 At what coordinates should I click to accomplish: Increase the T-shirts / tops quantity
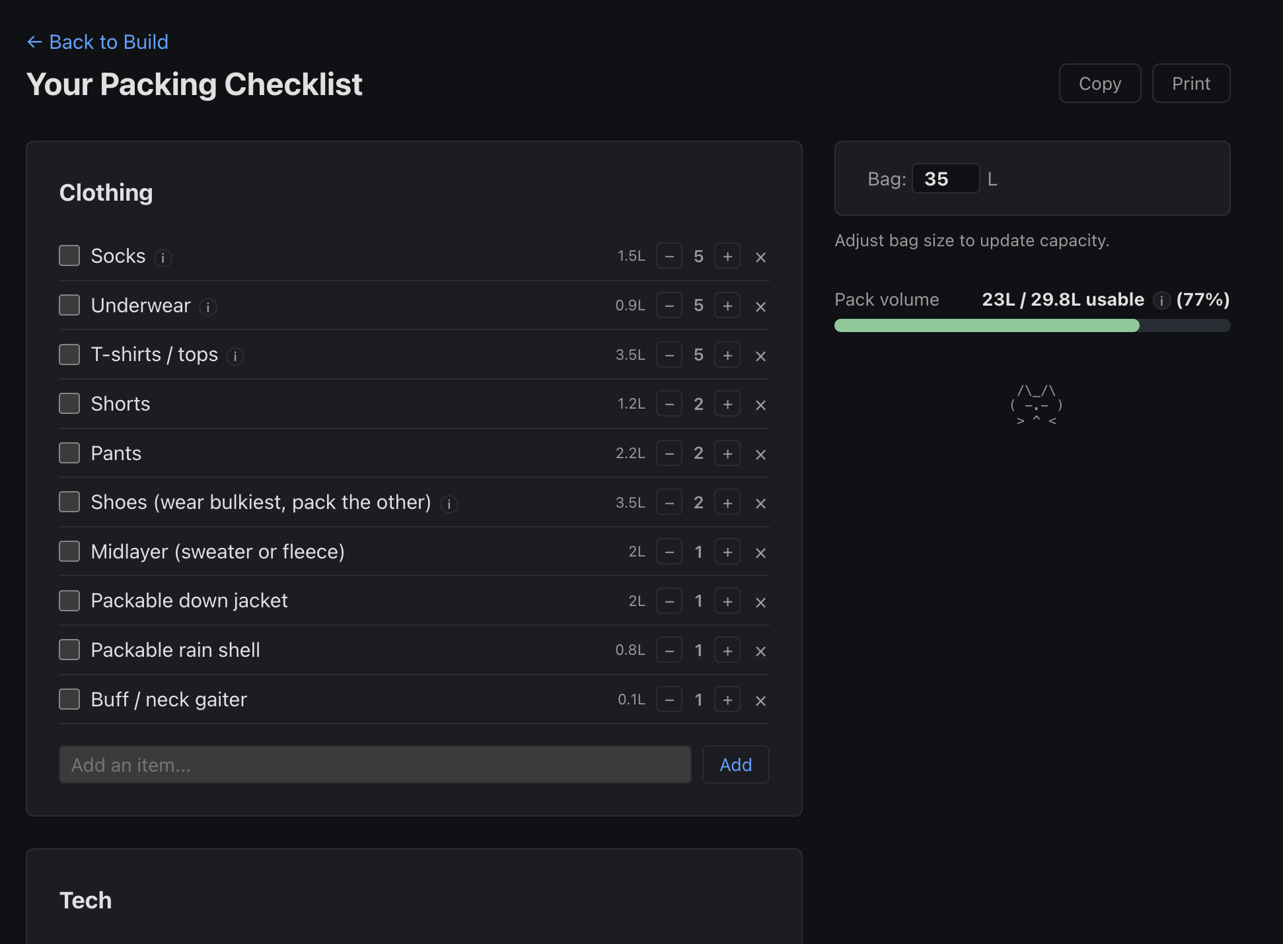tap(727, 354)
